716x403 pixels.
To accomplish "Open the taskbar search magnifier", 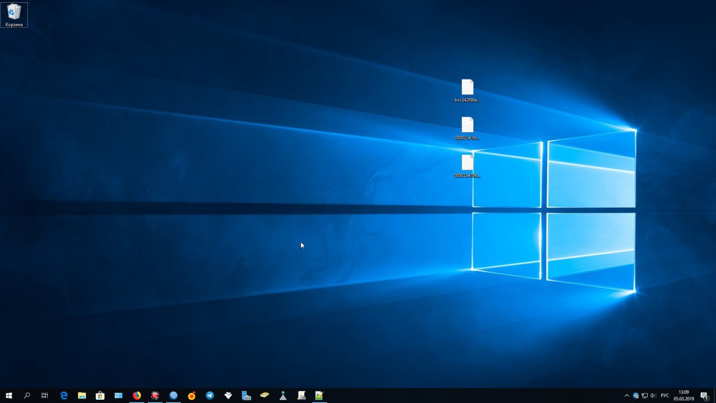I will pyautogui.click(x=27, y=396).
